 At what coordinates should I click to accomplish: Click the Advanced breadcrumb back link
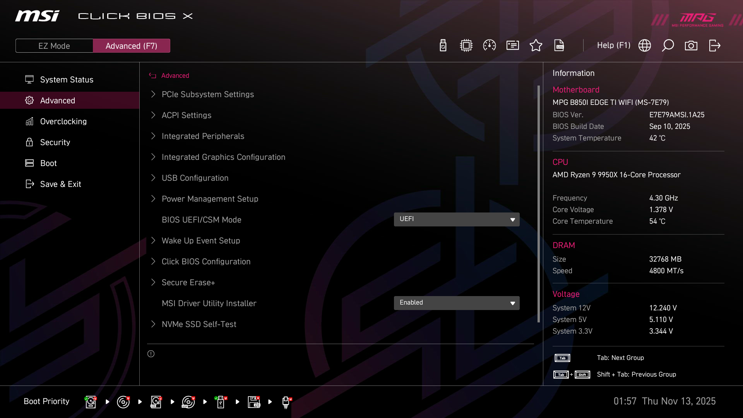(x=175, y=76)
